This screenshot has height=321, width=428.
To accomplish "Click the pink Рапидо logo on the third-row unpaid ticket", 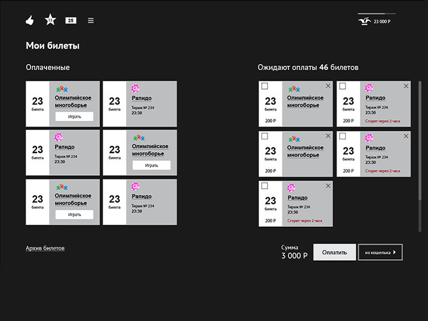I will click(x=291, y=188).
